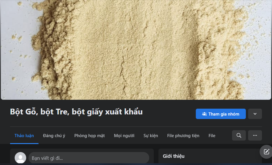View the Mọi người tab
This screenshot has width=272, height=165.
click(124, 136)
